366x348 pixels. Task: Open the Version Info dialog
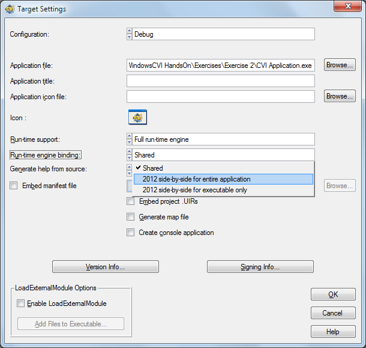(x=106, y=267)
